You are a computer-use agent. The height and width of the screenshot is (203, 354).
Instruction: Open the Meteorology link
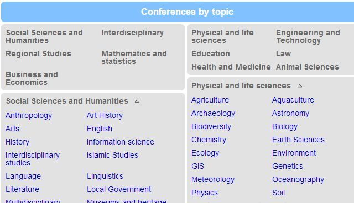(x=213, y=180)
